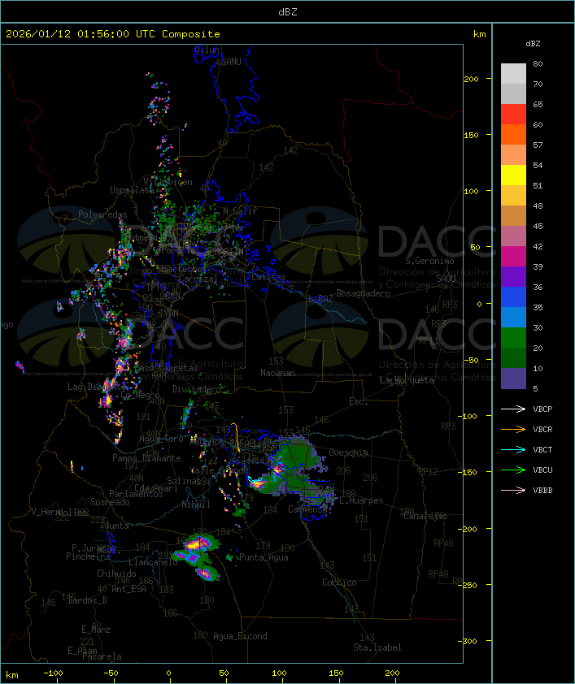Click the 80 value on the color scale
575x684 pixels.
point(538,64)
